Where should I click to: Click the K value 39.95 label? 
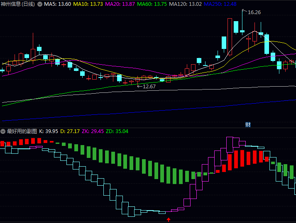(x=48, y=131)
